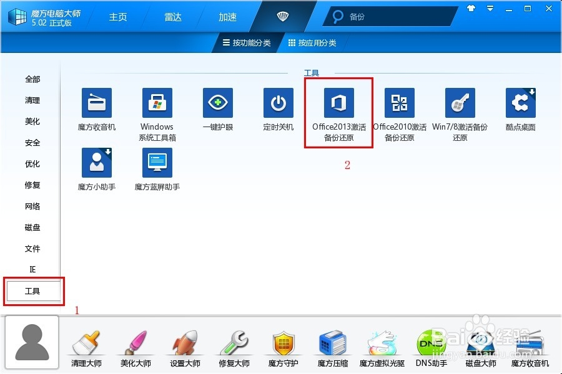
Task: Launch 修复大师 wrench icon
Action: [234, 349]
